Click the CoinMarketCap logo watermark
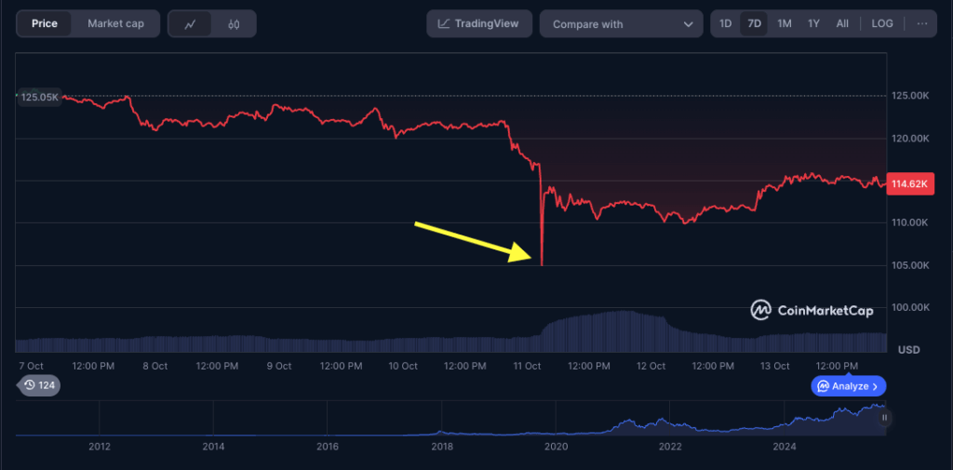953x470 pixels. tap(812, 311)
